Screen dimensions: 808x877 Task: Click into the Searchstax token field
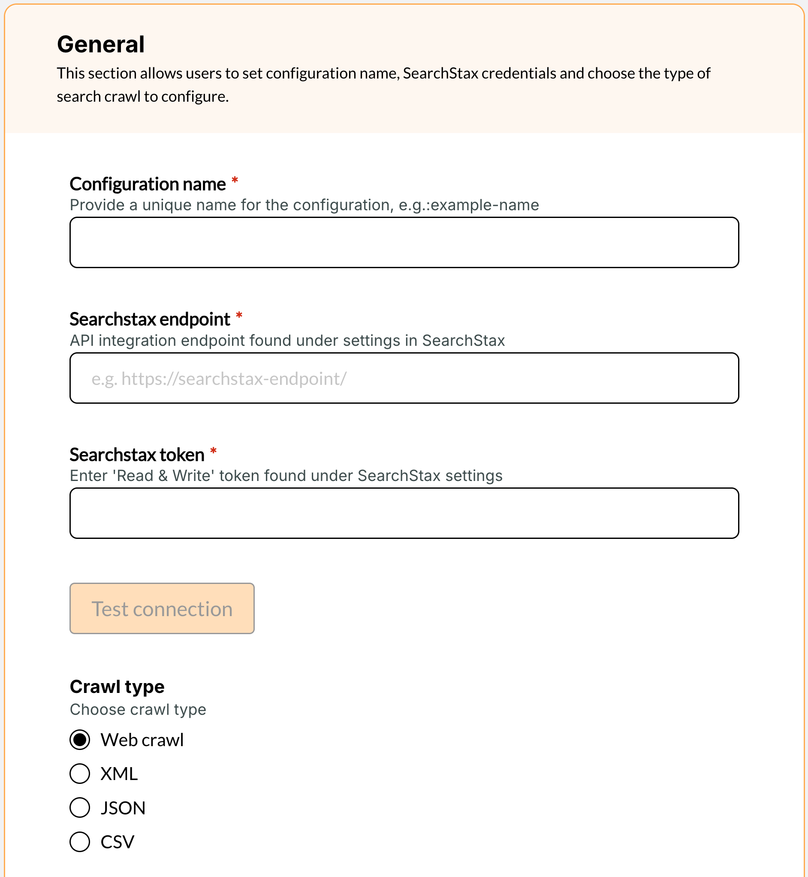(404, 513)
